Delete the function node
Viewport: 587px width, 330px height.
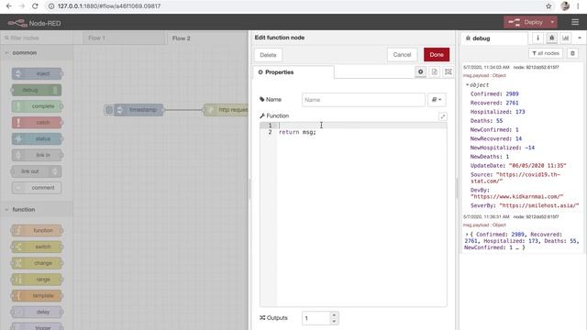tap(268, 55)
